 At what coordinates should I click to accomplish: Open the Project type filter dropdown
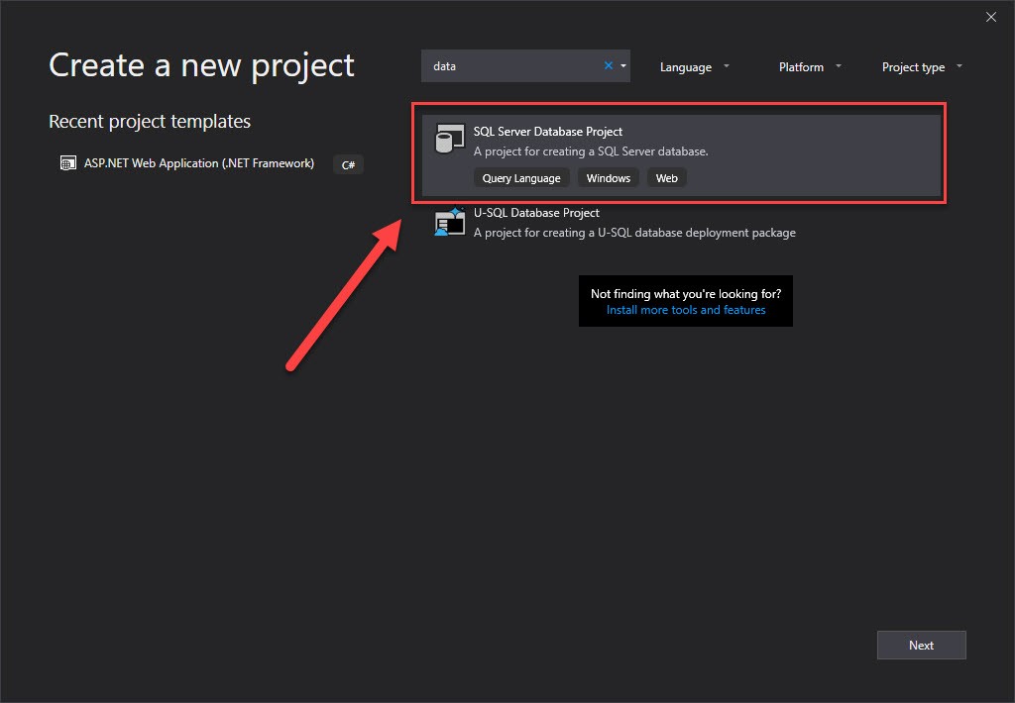(921, 66)
